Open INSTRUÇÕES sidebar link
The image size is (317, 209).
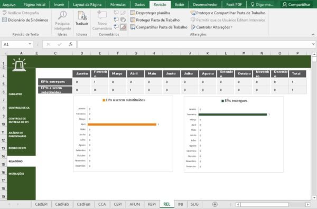click(x=16, y=174)
